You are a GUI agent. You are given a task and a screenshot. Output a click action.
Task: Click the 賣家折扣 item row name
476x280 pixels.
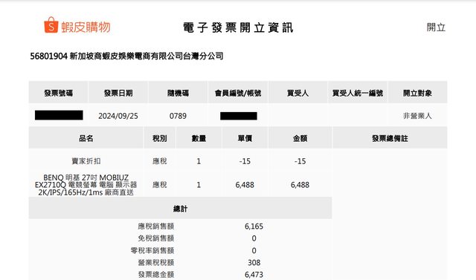coord(86,161)
